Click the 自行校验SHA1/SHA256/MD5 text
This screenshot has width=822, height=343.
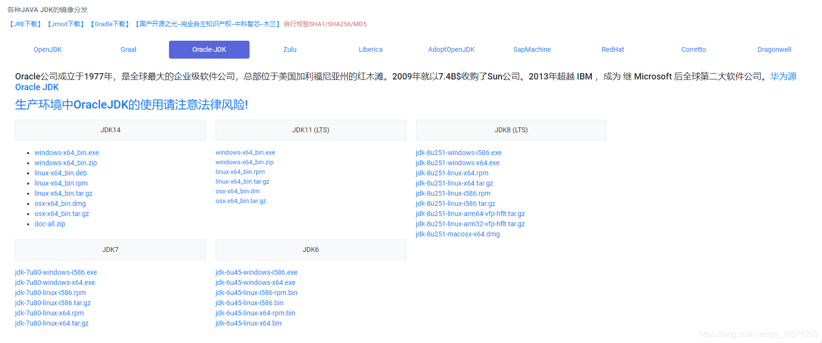coord(325,24)
